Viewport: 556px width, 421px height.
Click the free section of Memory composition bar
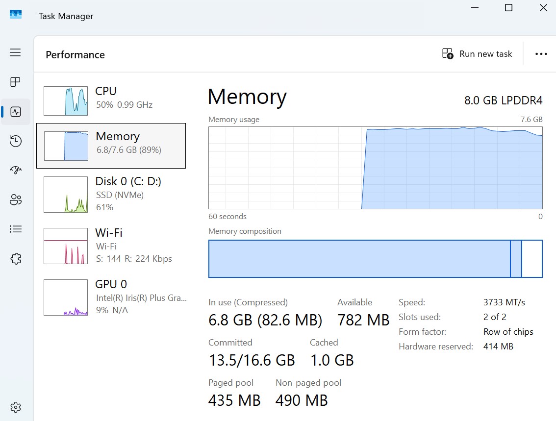(532, 259)
